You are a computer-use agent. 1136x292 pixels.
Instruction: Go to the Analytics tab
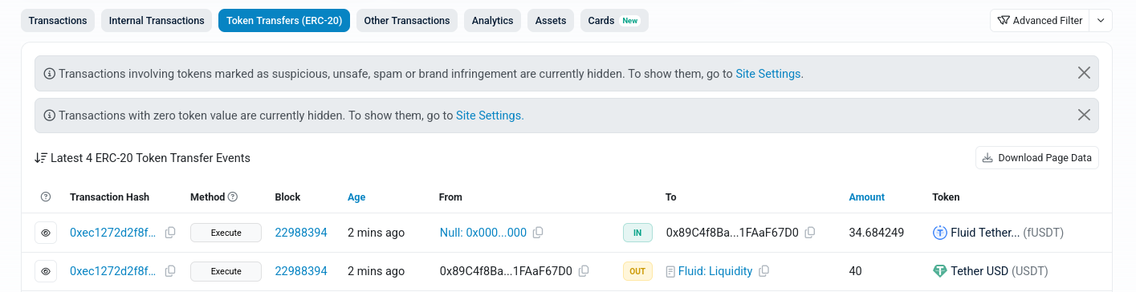coord(493,21)
